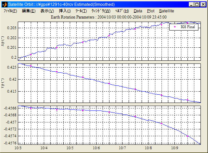Open the ヘルプ(H) menu
208x153 pixels.
(x=122, y=11)
